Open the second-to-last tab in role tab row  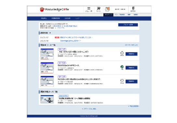(129, 15)
